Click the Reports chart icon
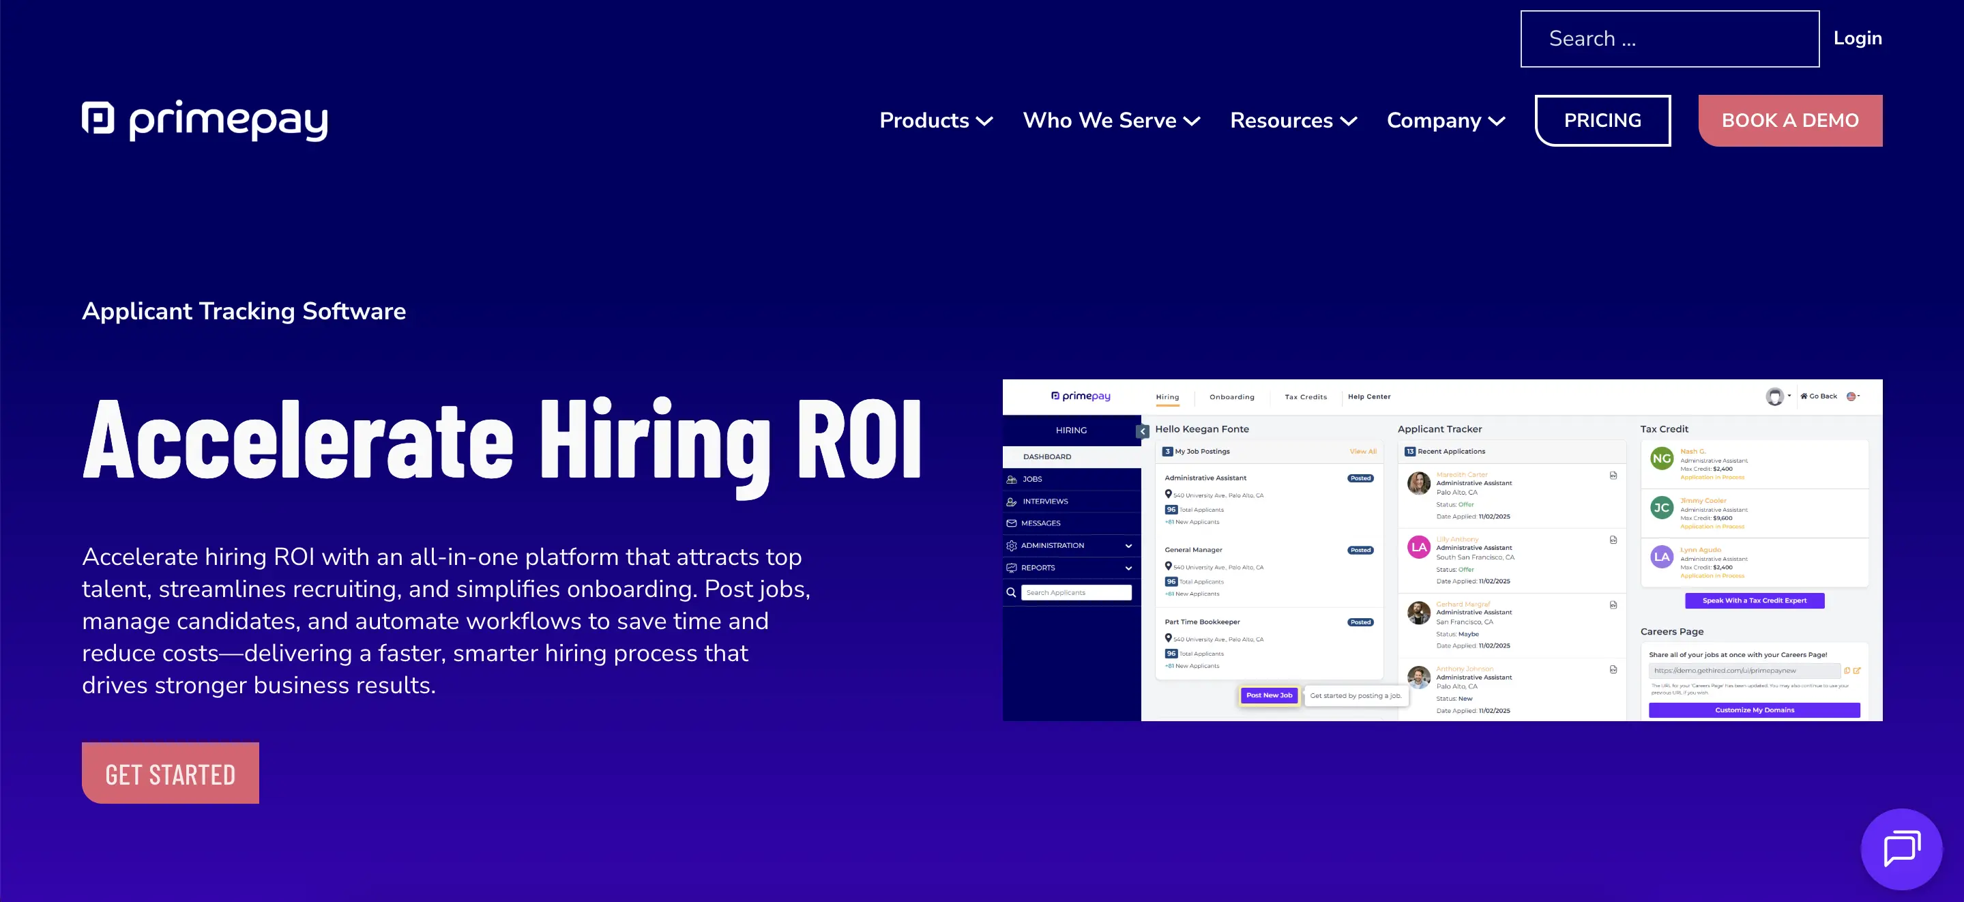1964x902 pixels. point(1012,568)
